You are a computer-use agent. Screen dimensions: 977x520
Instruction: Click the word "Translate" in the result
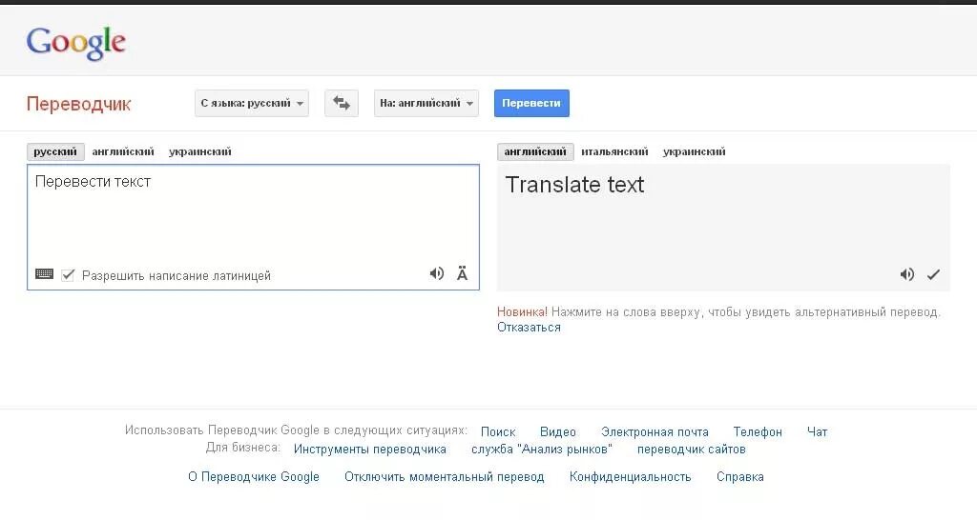pos(552,185)
